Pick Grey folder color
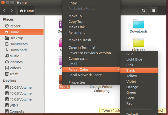 [139, 98]
